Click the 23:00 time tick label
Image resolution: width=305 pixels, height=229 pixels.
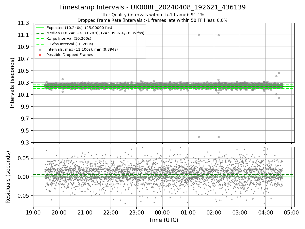click(136, 212)
